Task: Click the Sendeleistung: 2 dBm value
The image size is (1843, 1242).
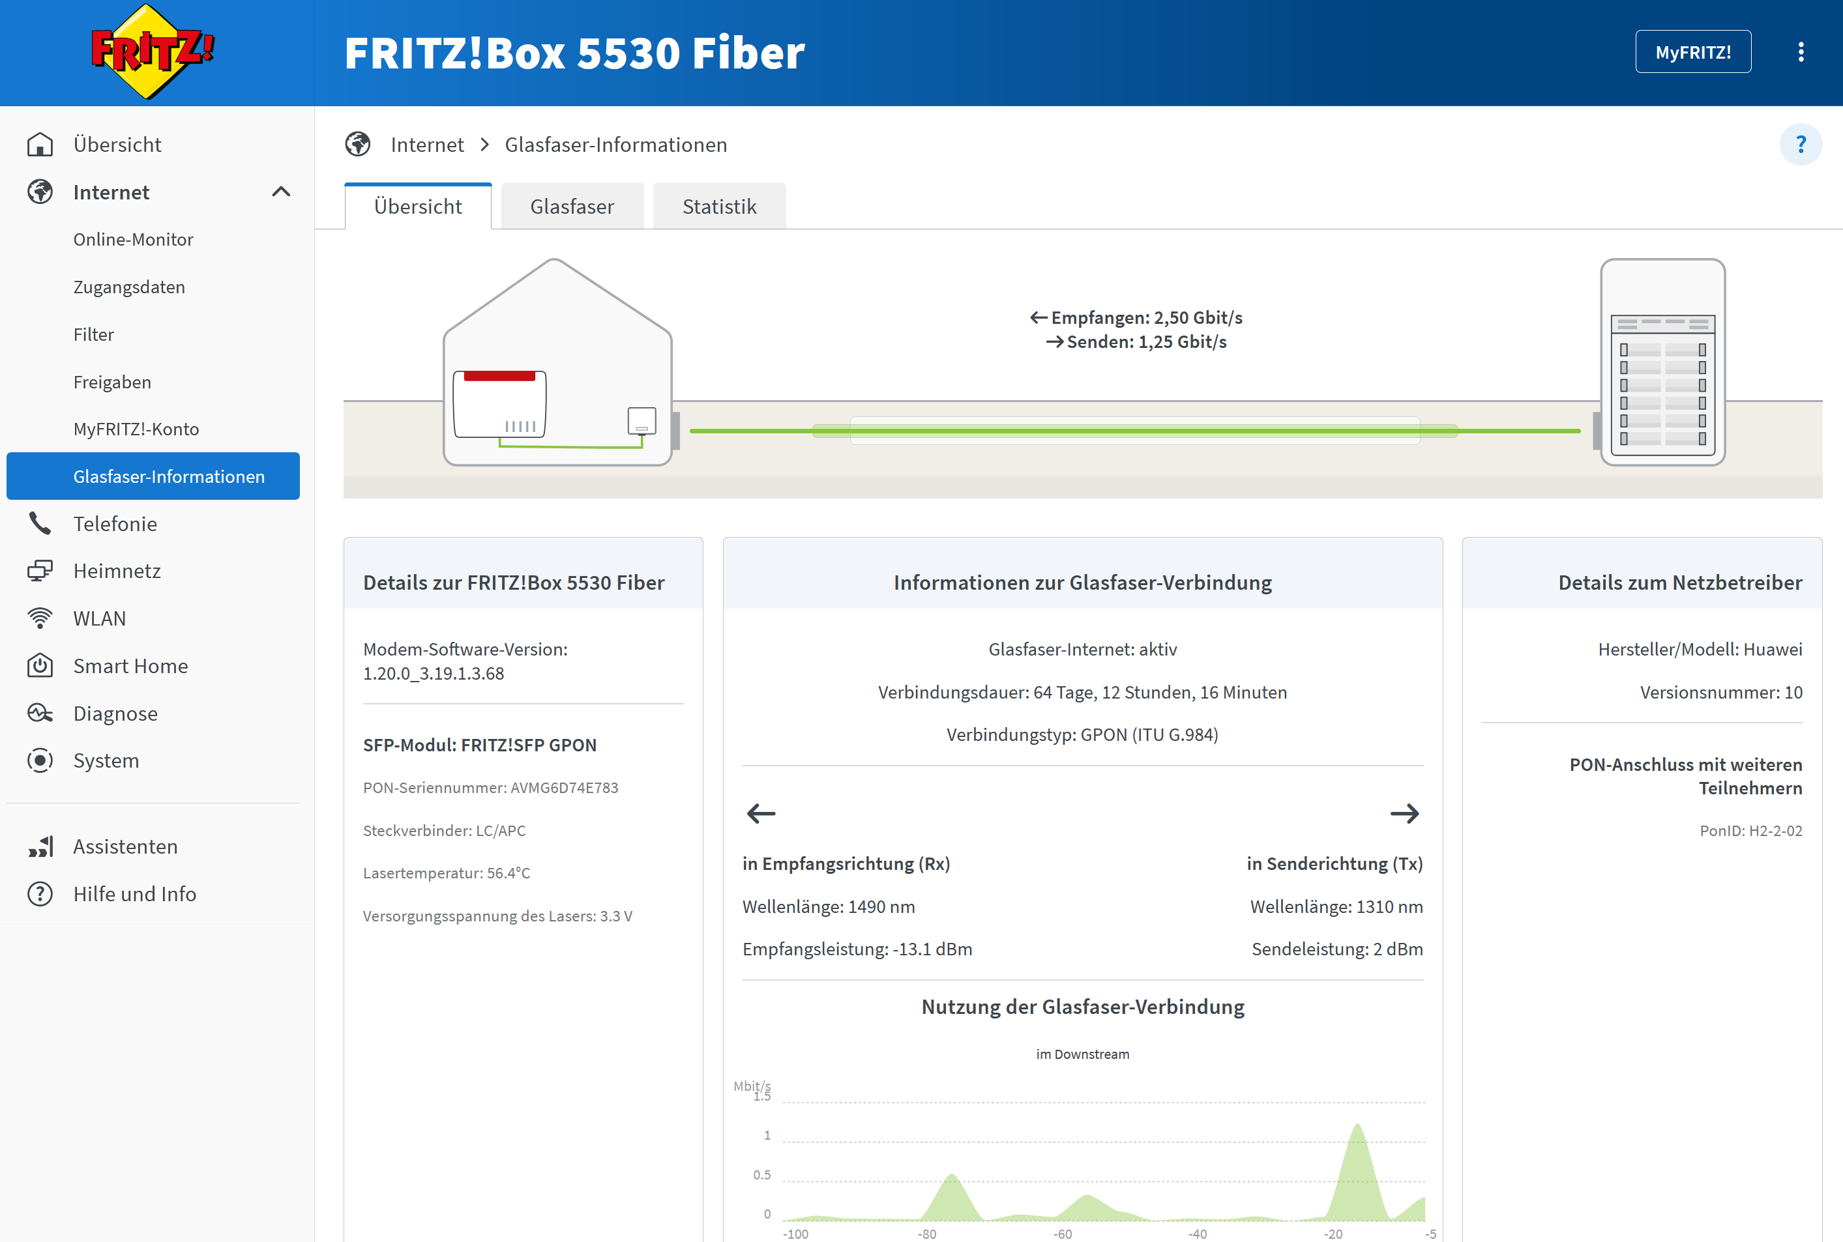Action: pos(1338,949)
